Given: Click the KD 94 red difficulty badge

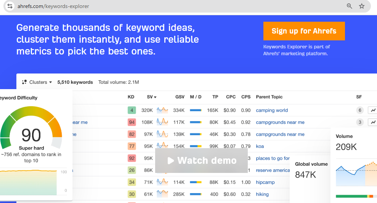Looking at the screenshot, I should [132, 122].
